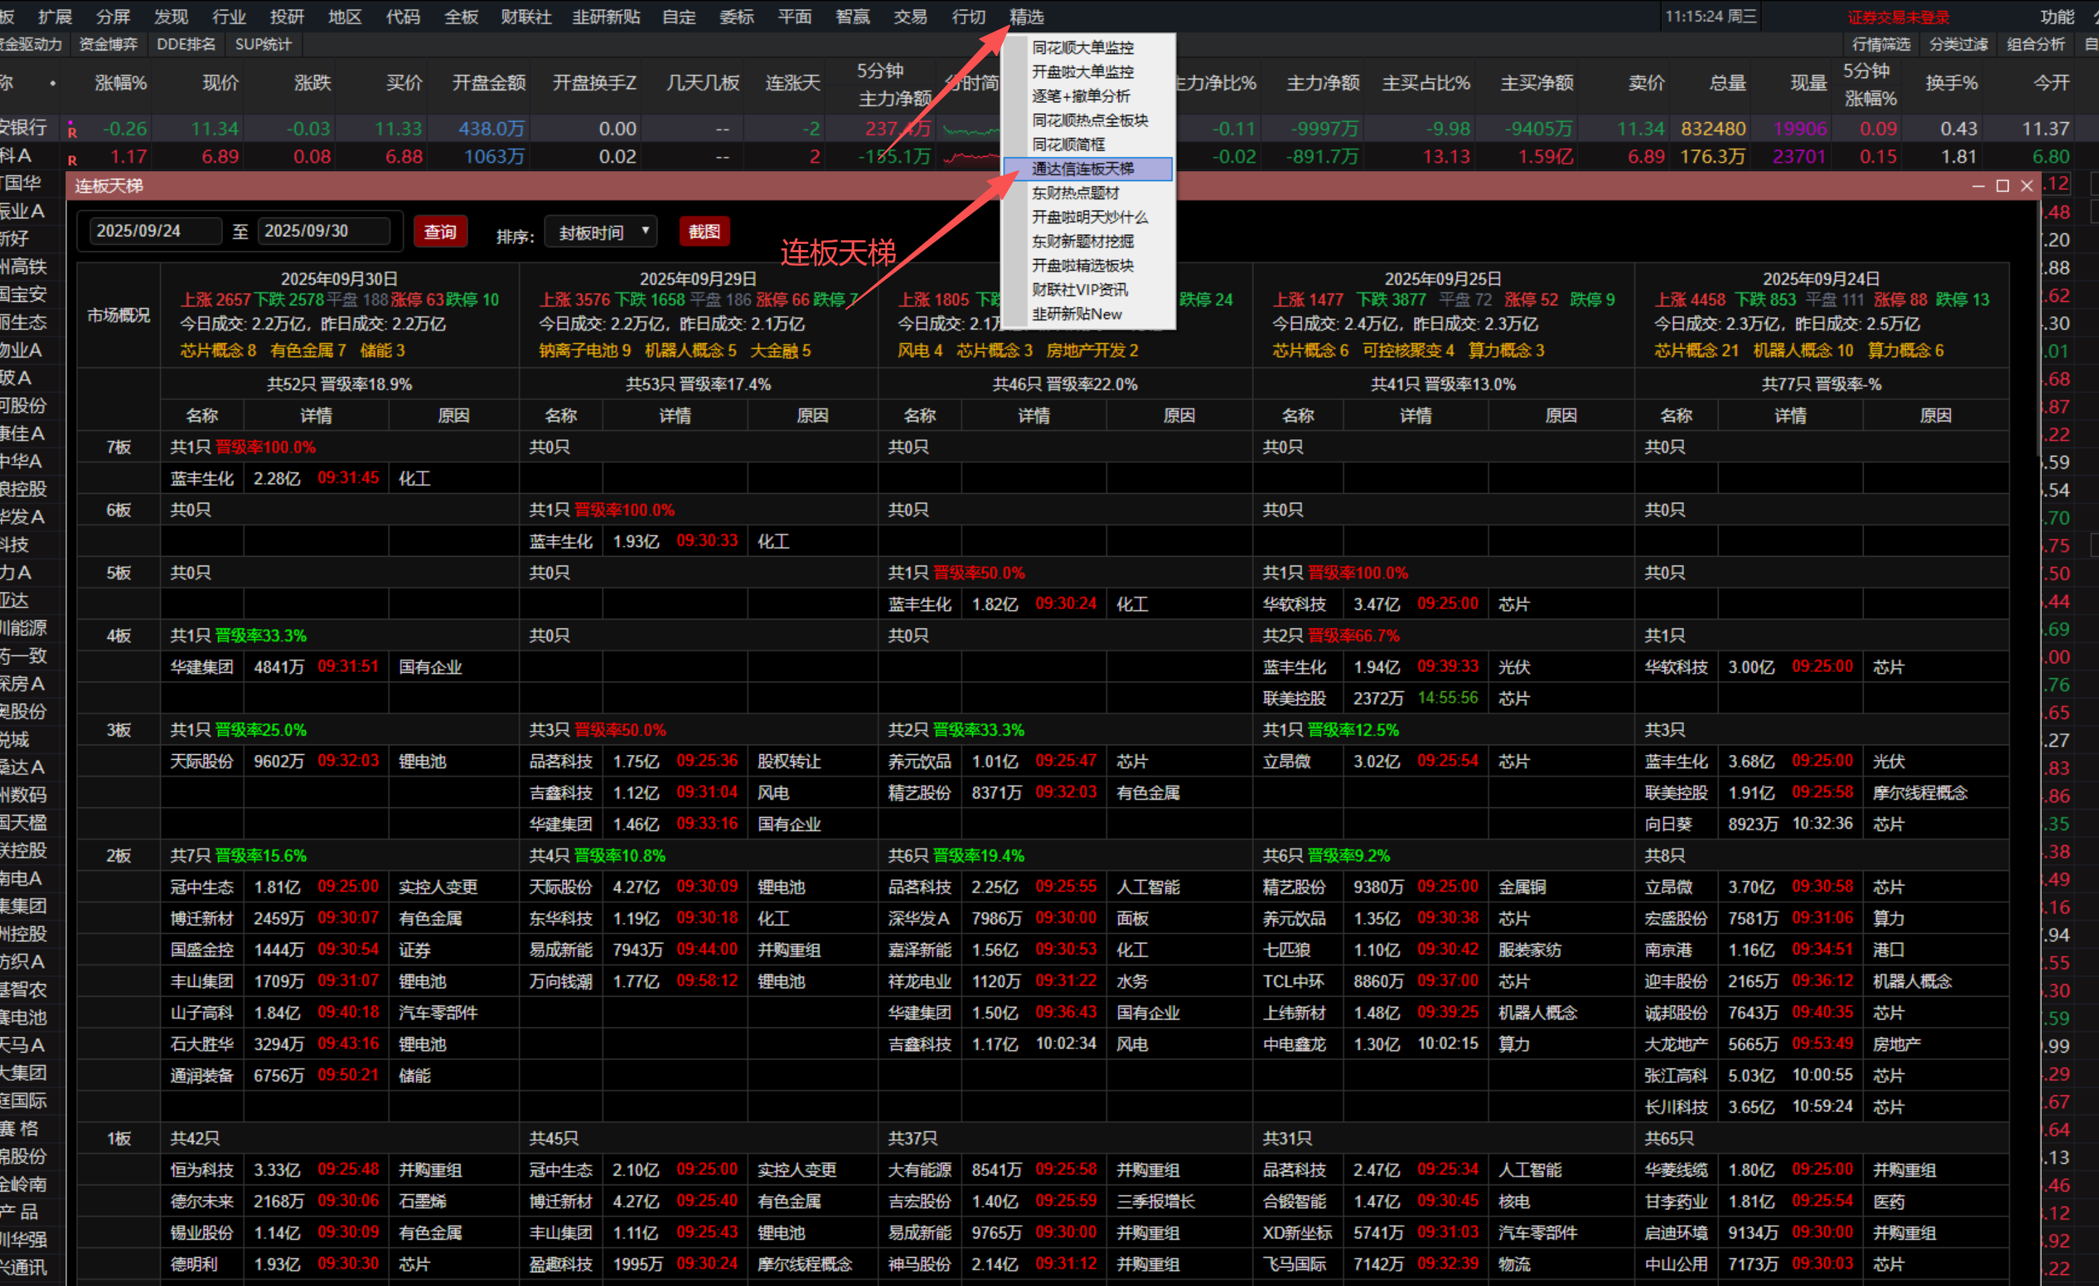Click stock TCL中环 row
Viewport: 2099px width, 1286px height.
[x=1293, y=981]
